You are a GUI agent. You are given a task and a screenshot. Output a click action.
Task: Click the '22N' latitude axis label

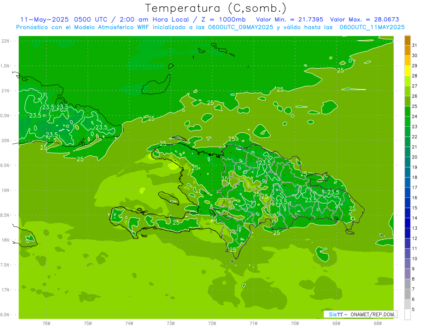tap(5, 41)
